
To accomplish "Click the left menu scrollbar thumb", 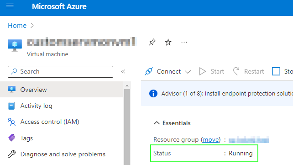I will pos(127,127).
